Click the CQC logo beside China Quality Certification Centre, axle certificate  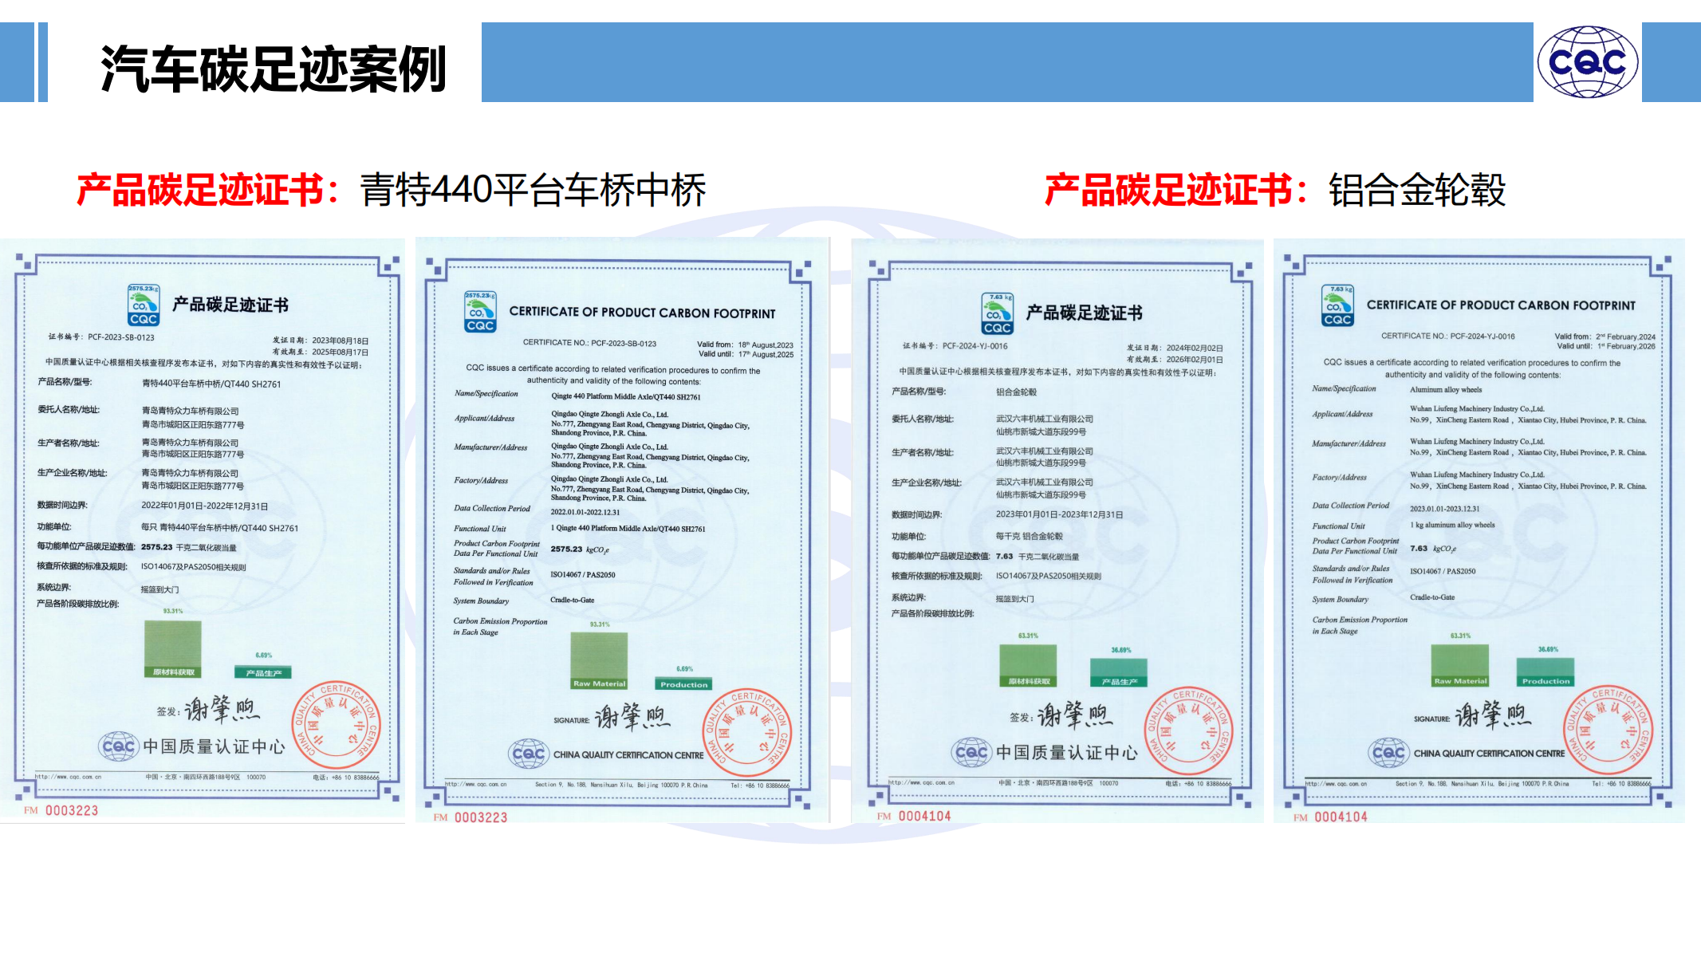point(529,754)
